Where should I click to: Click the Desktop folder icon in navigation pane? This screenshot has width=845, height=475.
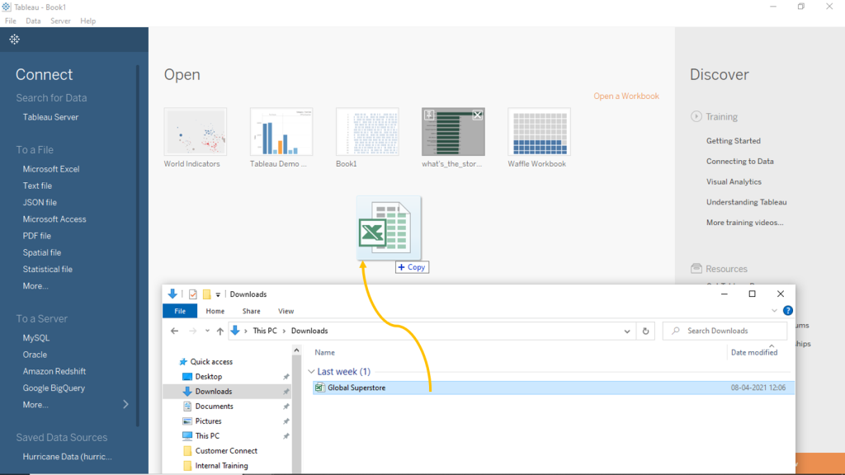(x=187, y=376)
